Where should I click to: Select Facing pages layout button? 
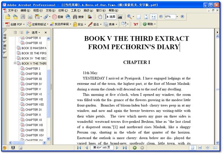click(215, 148)
